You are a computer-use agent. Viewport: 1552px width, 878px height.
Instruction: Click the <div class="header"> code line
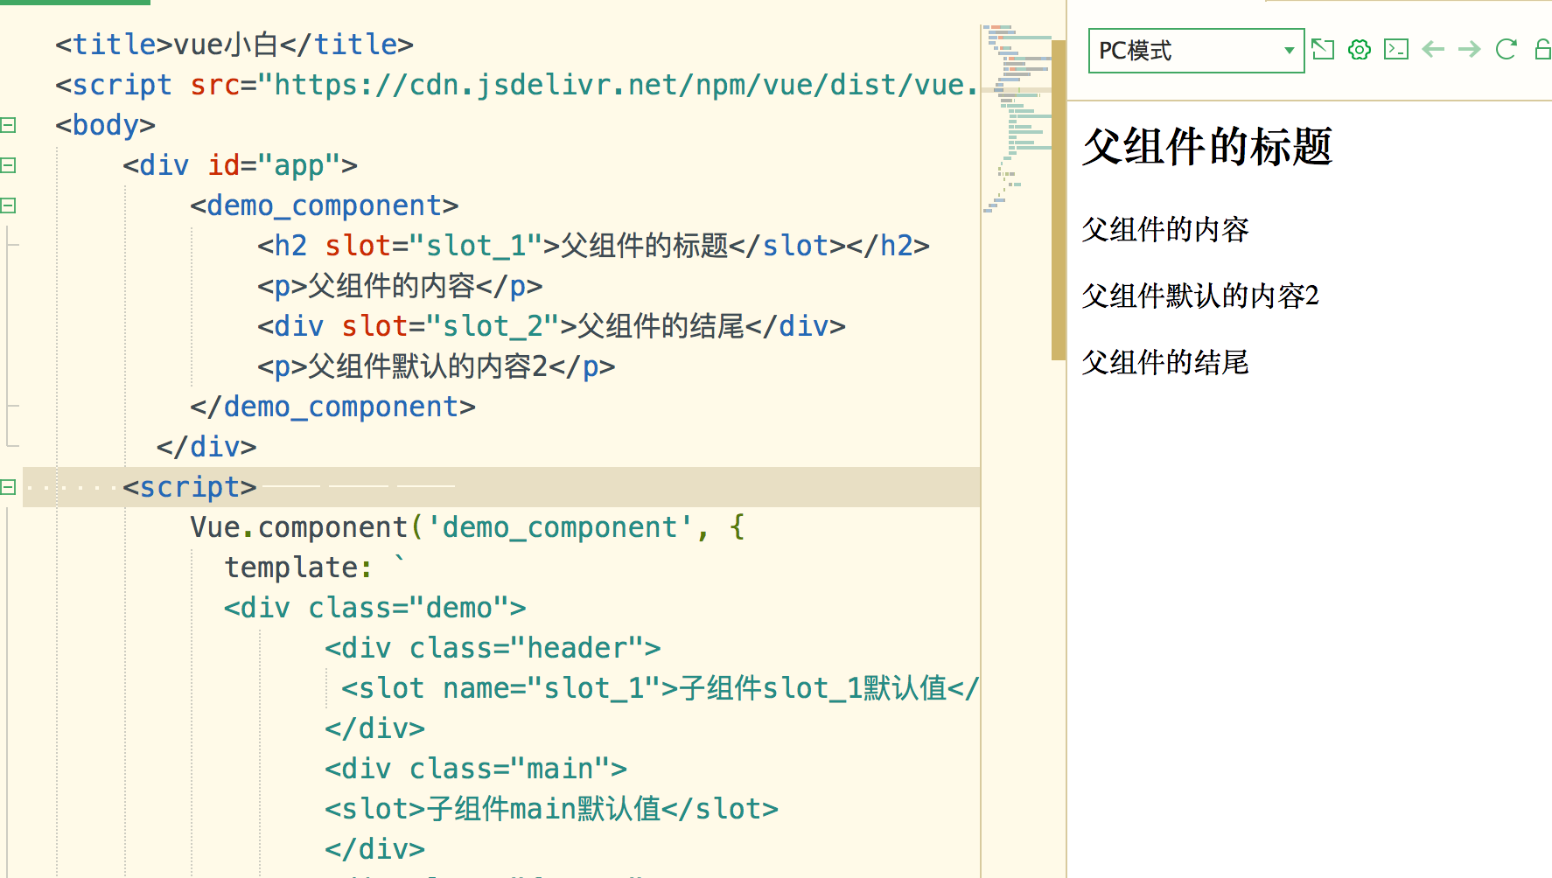click(493, 648)
